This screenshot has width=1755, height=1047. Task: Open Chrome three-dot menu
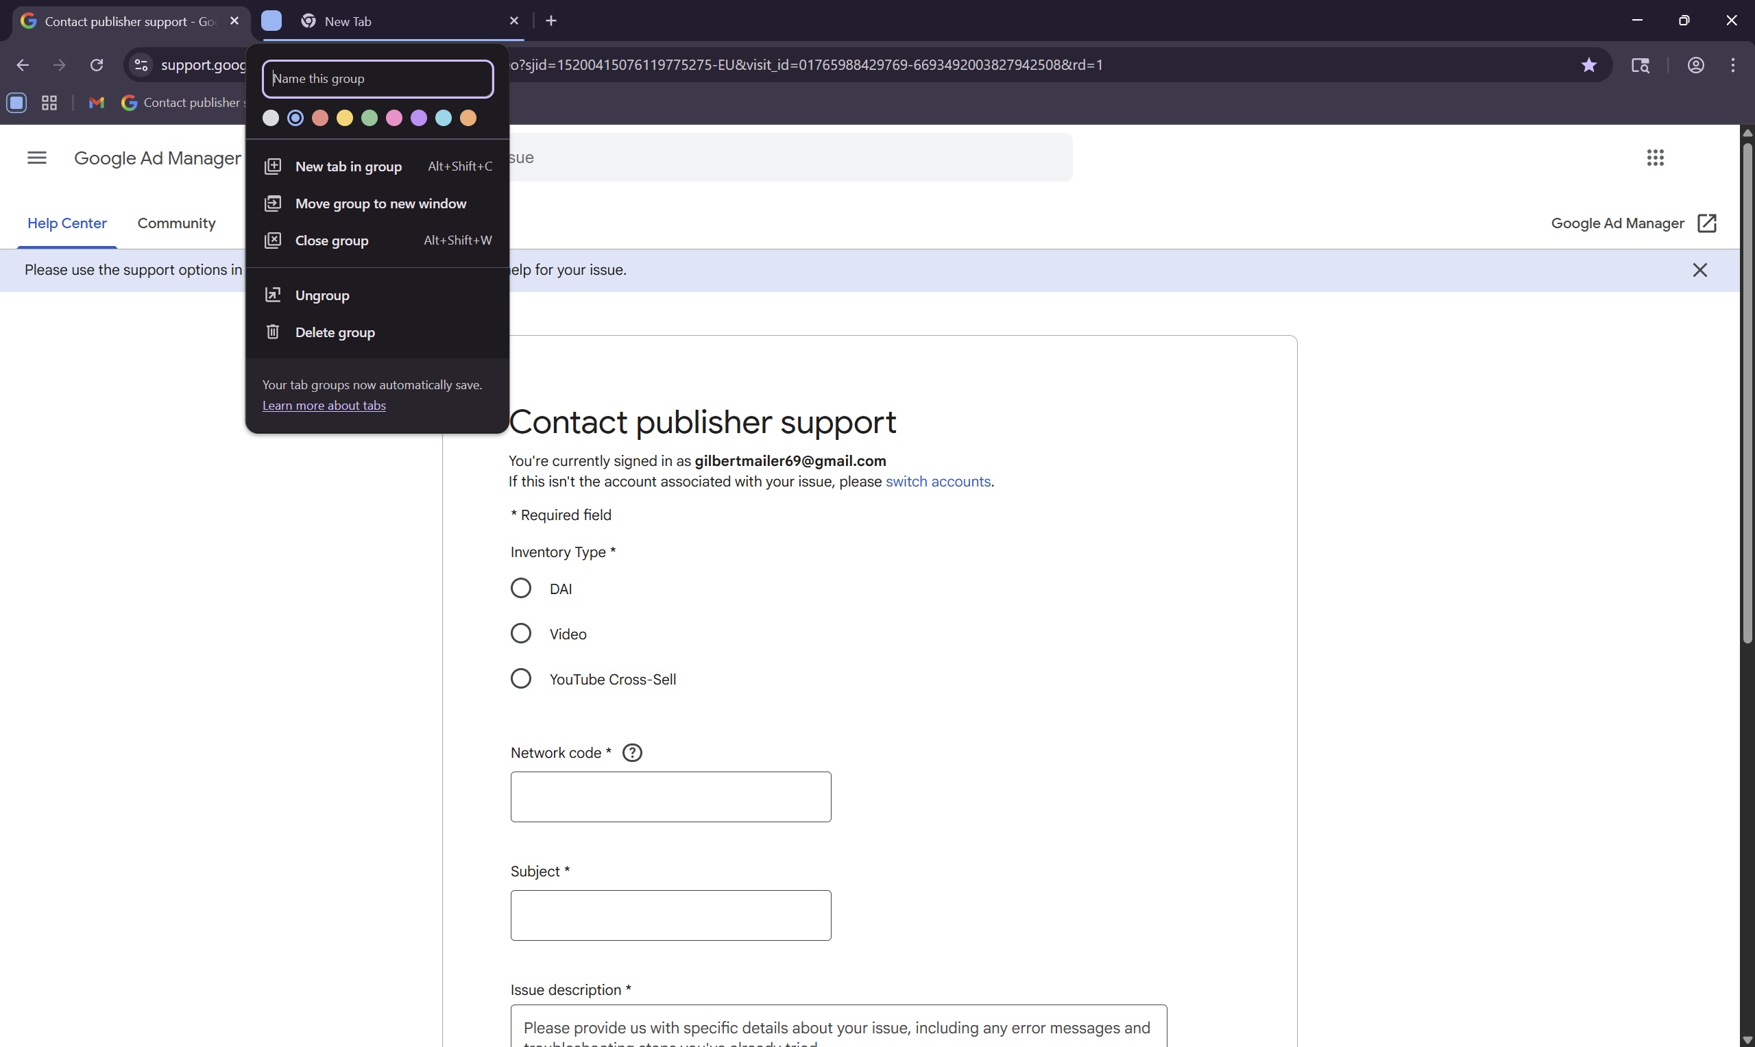(x=1732, y=65)
